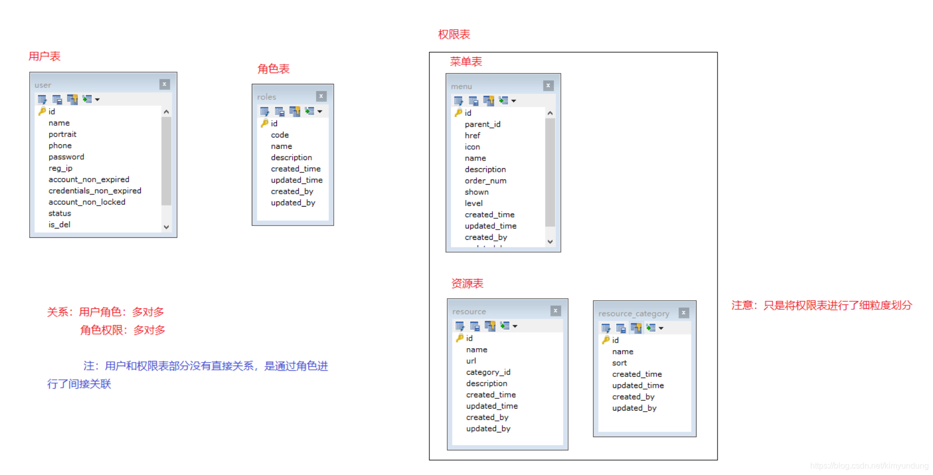933x475 pixels.
Task: Click the calculator table icon in resource_category table
Action: click(621, 328)
